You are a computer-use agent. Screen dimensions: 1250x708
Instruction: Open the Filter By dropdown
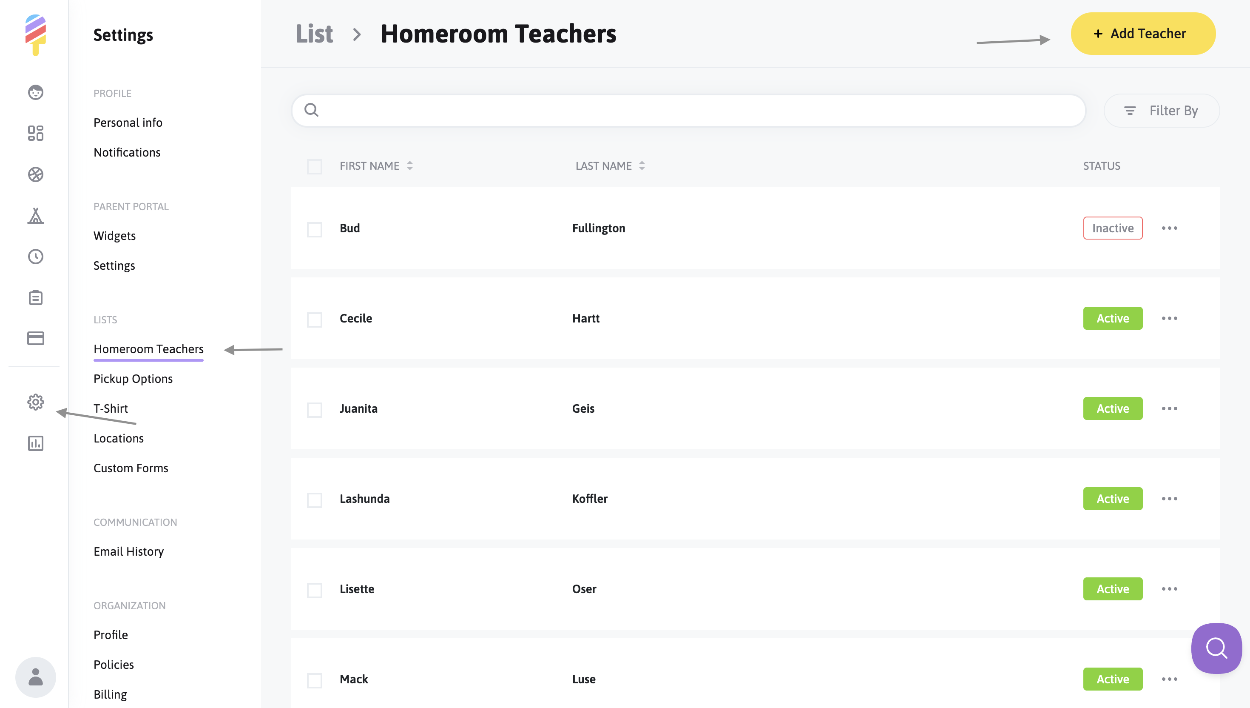coord(1162,111)
